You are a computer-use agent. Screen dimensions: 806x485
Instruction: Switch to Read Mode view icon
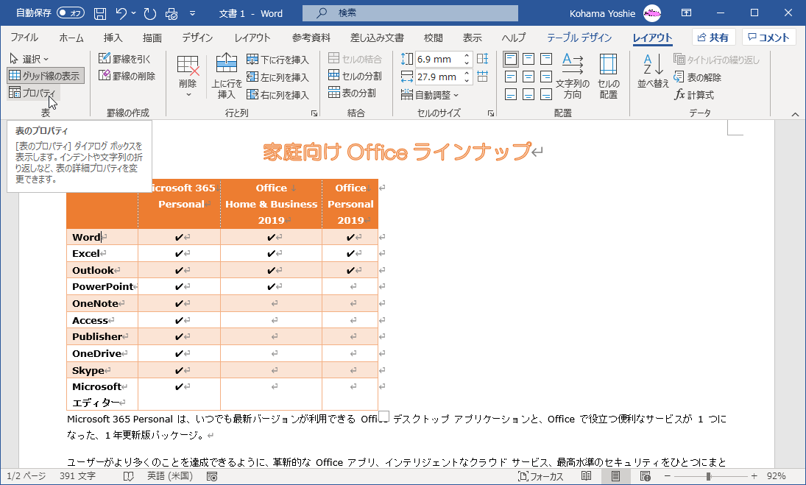coord(586,476)
